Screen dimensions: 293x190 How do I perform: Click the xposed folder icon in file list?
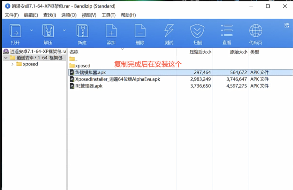(x=72, y=66)
